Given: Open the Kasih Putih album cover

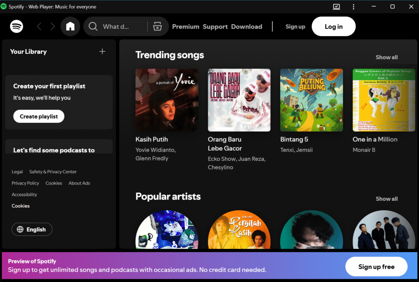Looking at the screenshot, I should (x=167, y=100).
